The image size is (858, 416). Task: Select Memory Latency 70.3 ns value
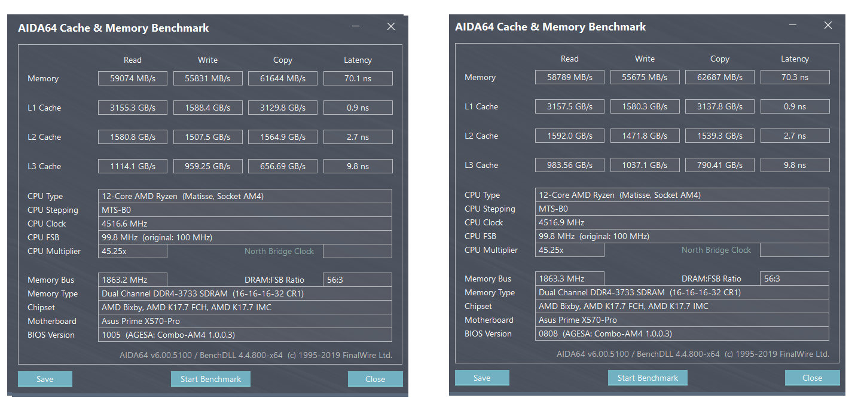coord(795,77)
